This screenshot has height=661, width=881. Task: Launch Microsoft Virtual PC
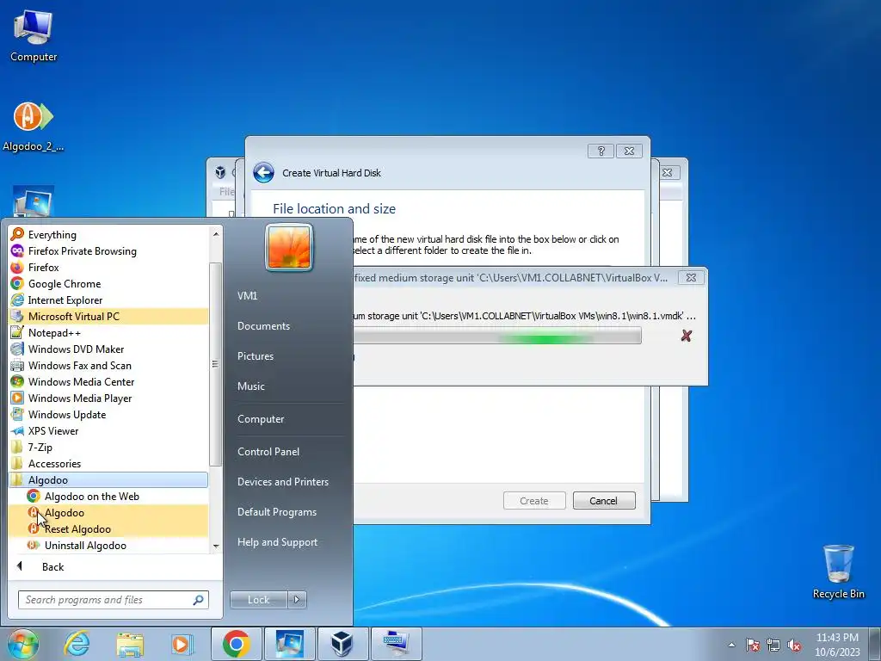pos(108,316)
